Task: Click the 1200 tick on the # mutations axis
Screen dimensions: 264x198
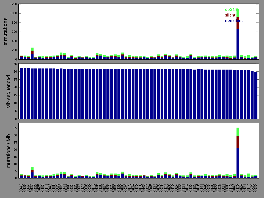Action: point(14,4)
